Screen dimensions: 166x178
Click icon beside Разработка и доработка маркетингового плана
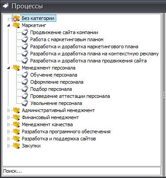[x=25, y=46]
